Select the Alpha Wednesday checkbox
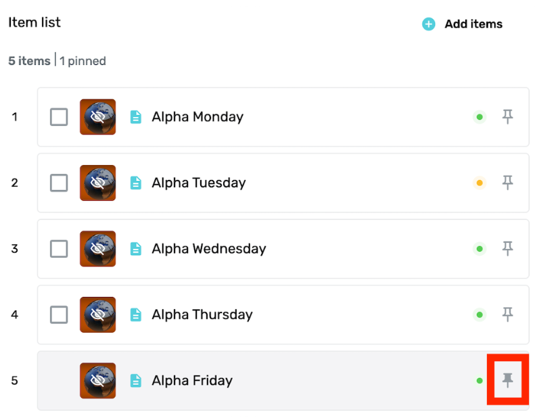Screen dimensions: 537x418 click(59, 249)
